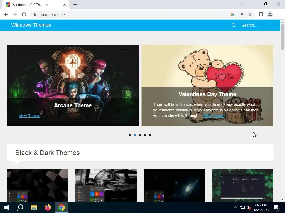Open the Google search icon in address bar
This screenshot has height=213, width=285.
click(232, 14)
